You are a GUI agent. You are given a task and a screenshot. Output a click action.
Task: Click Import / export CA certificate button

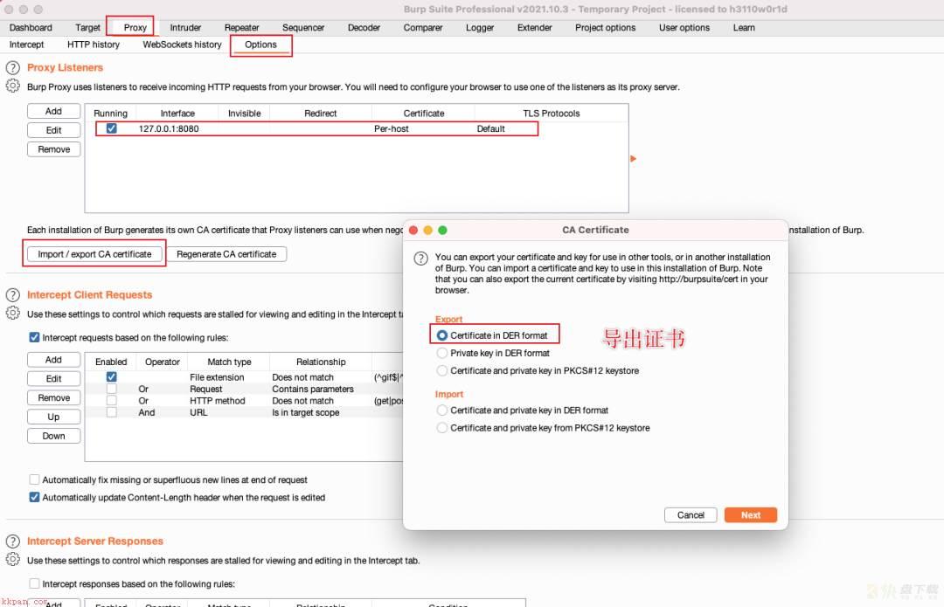(x=94, y=254)
